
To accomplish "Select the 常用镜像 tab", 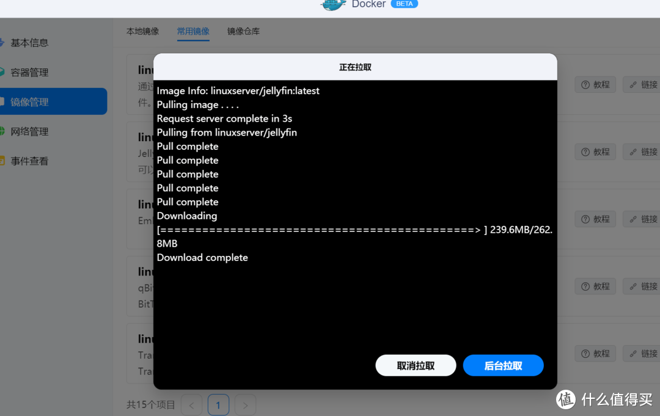I will click(x=193, y=32).
